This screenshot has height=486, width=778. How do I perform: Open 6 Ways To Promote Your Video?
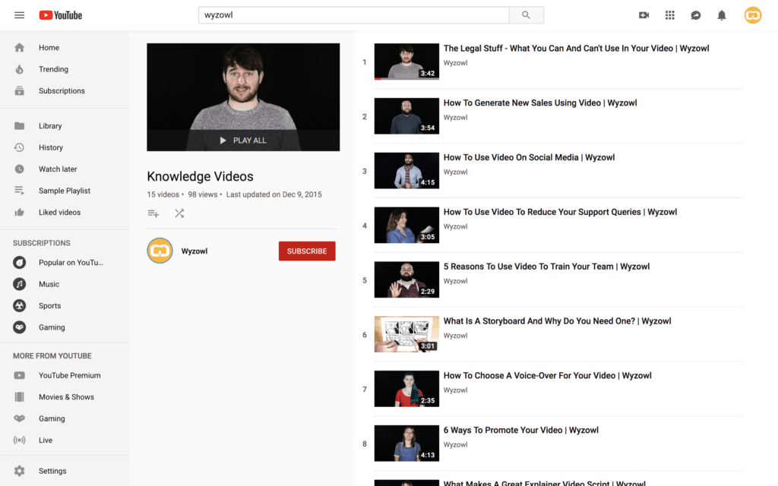[521, 430]
